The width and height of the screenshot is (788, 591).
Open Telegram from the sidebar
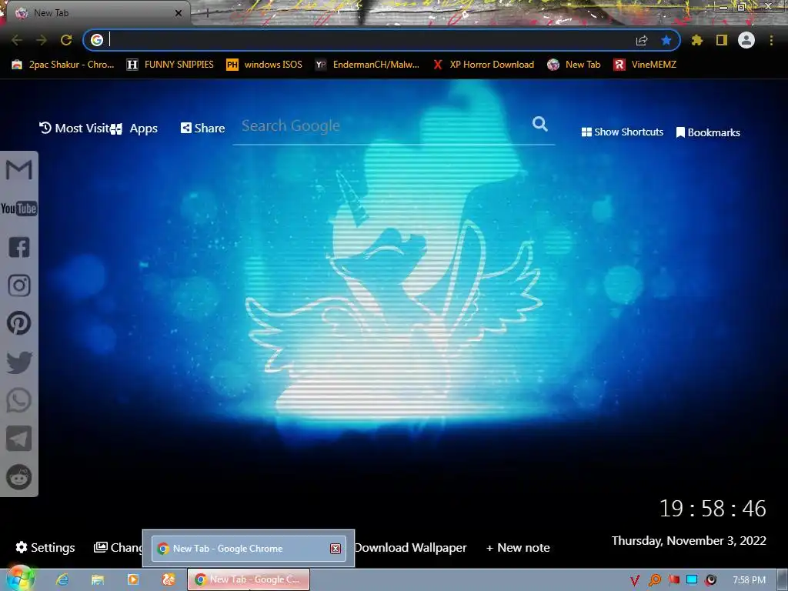(x=19, y=439)
